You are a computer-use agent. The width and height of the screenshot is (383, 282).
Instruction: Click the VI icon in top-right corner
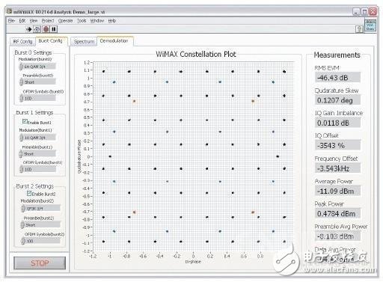pyautogui.click(x=370, y=25)
